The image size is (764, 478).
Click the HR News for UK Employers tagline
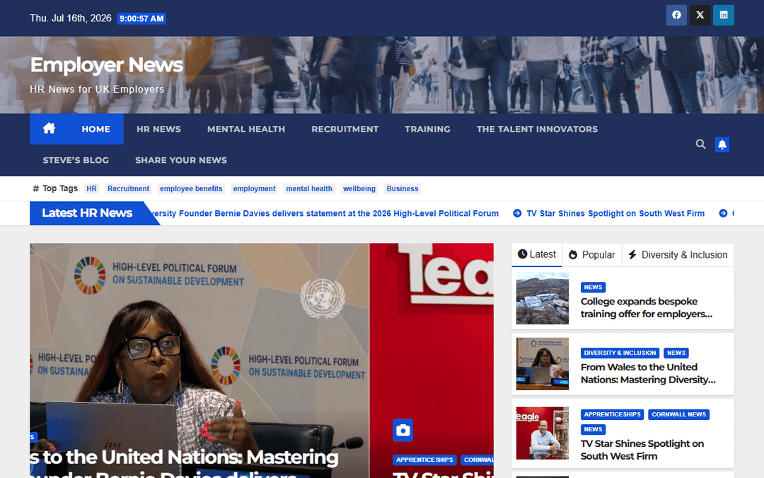[97, 89]
